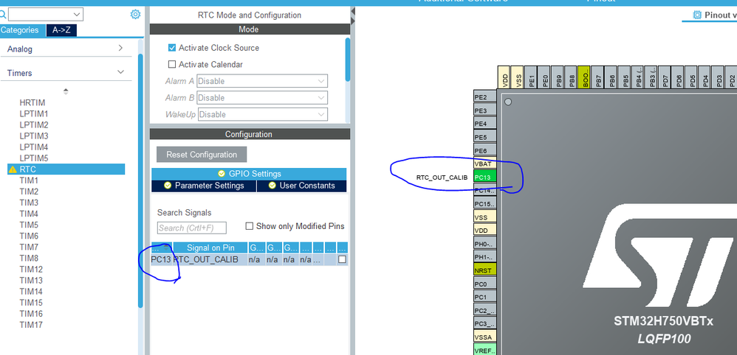Open the settings gear in the categories panel
The width and height of the screenshot is (737, 355).
point(135,14)
